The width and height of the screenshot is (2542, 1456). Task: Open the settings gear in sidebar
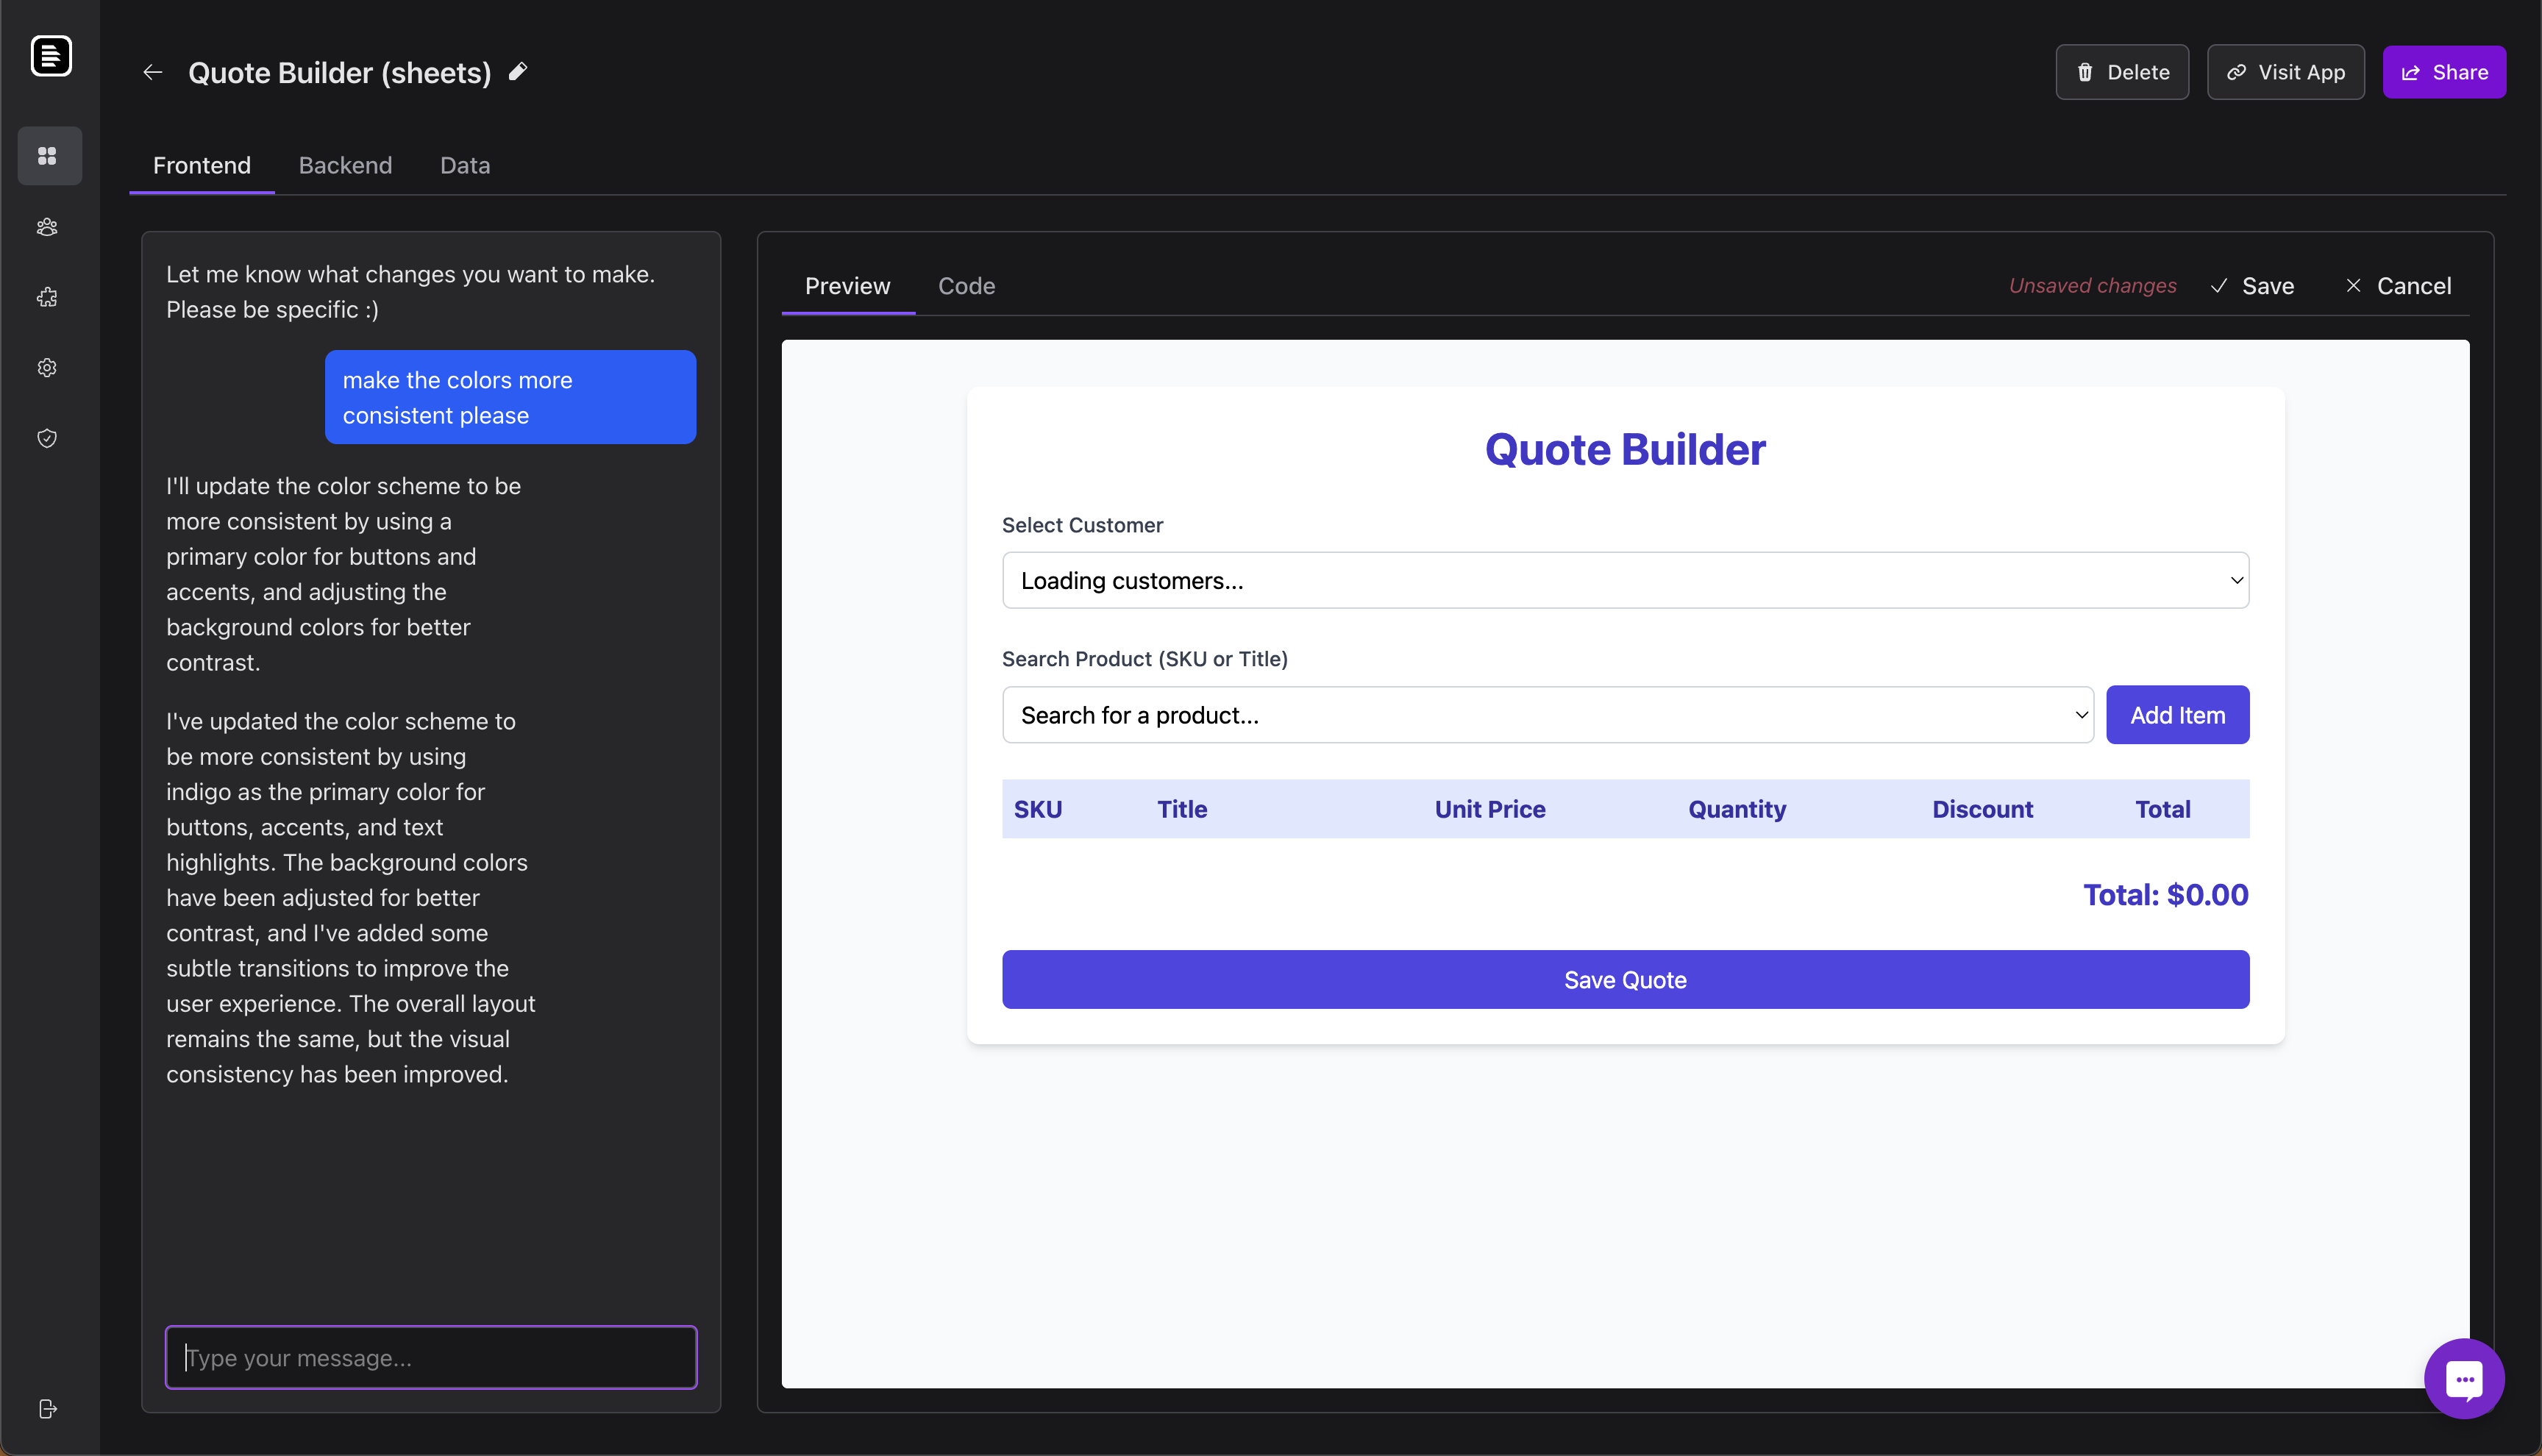point(48,367)
